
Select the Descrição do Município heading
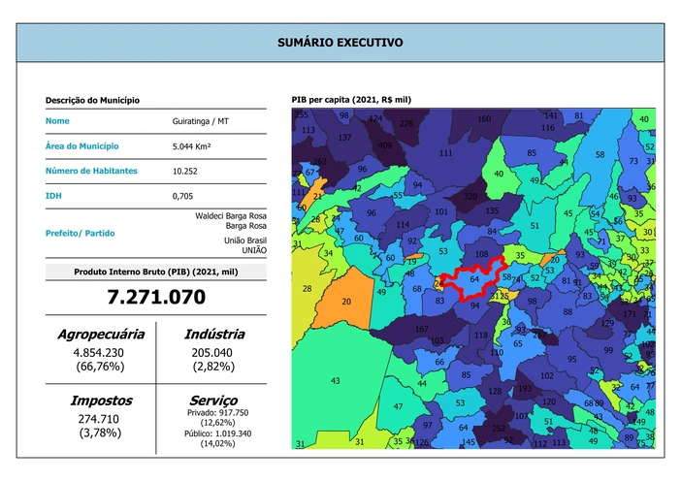92,100
